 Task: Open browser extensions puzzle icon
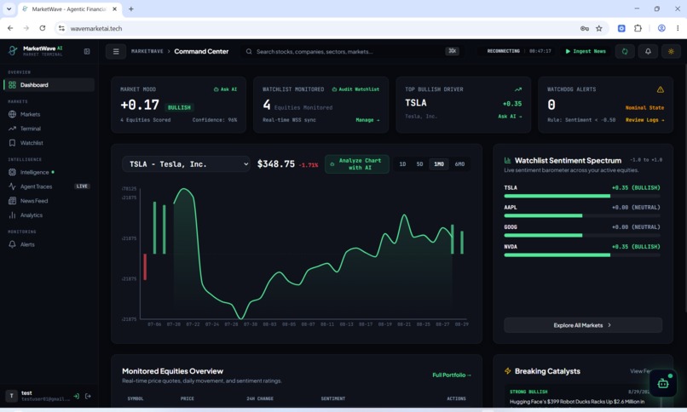(x=638, y=28)
